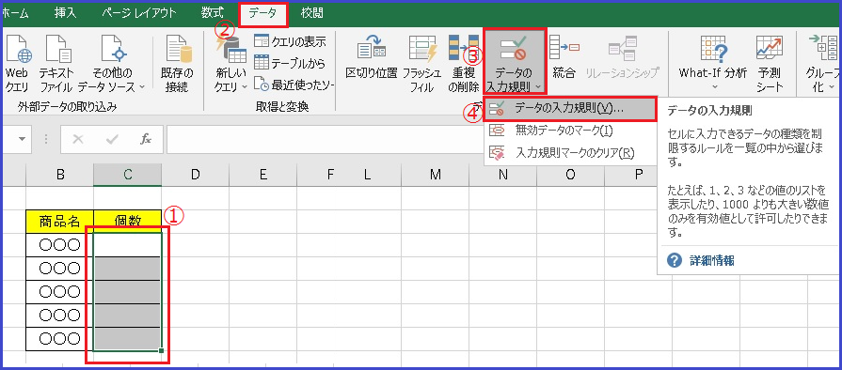The image size is (842, 370).
Task: Open the What-If 分析 dropdown
Action: point(712,63)
